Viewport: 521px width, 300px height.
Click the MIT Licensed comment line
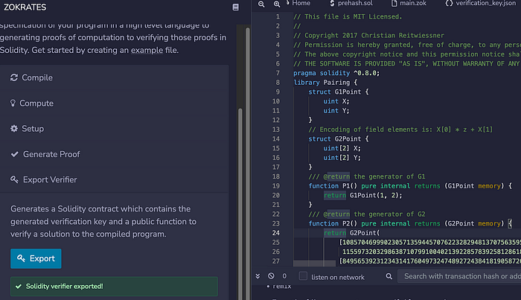pyautogui.click(x=348, y=16)
